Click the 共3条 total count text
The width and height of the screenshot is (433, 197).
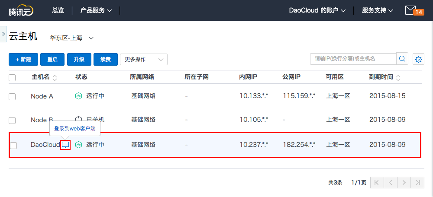(x=335, y=182)
